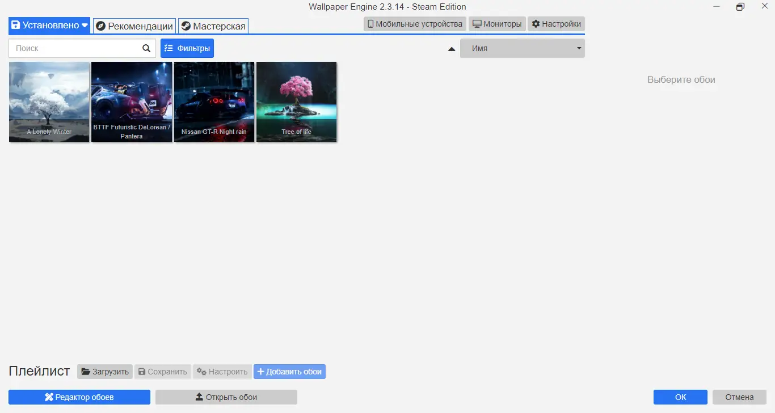Switch to the Мастерская tab

pos(213,26)
